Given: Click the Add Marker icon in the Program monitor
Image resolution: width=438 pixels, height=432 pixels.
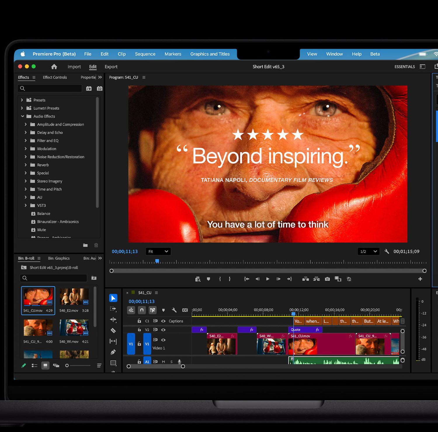Looking at the screenshot, I should tap(208, 279).
